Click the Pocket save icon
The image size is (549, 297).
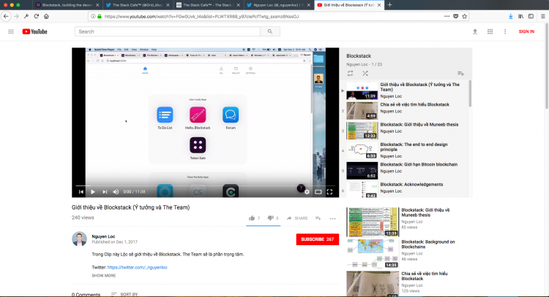(x=456, y=16)
